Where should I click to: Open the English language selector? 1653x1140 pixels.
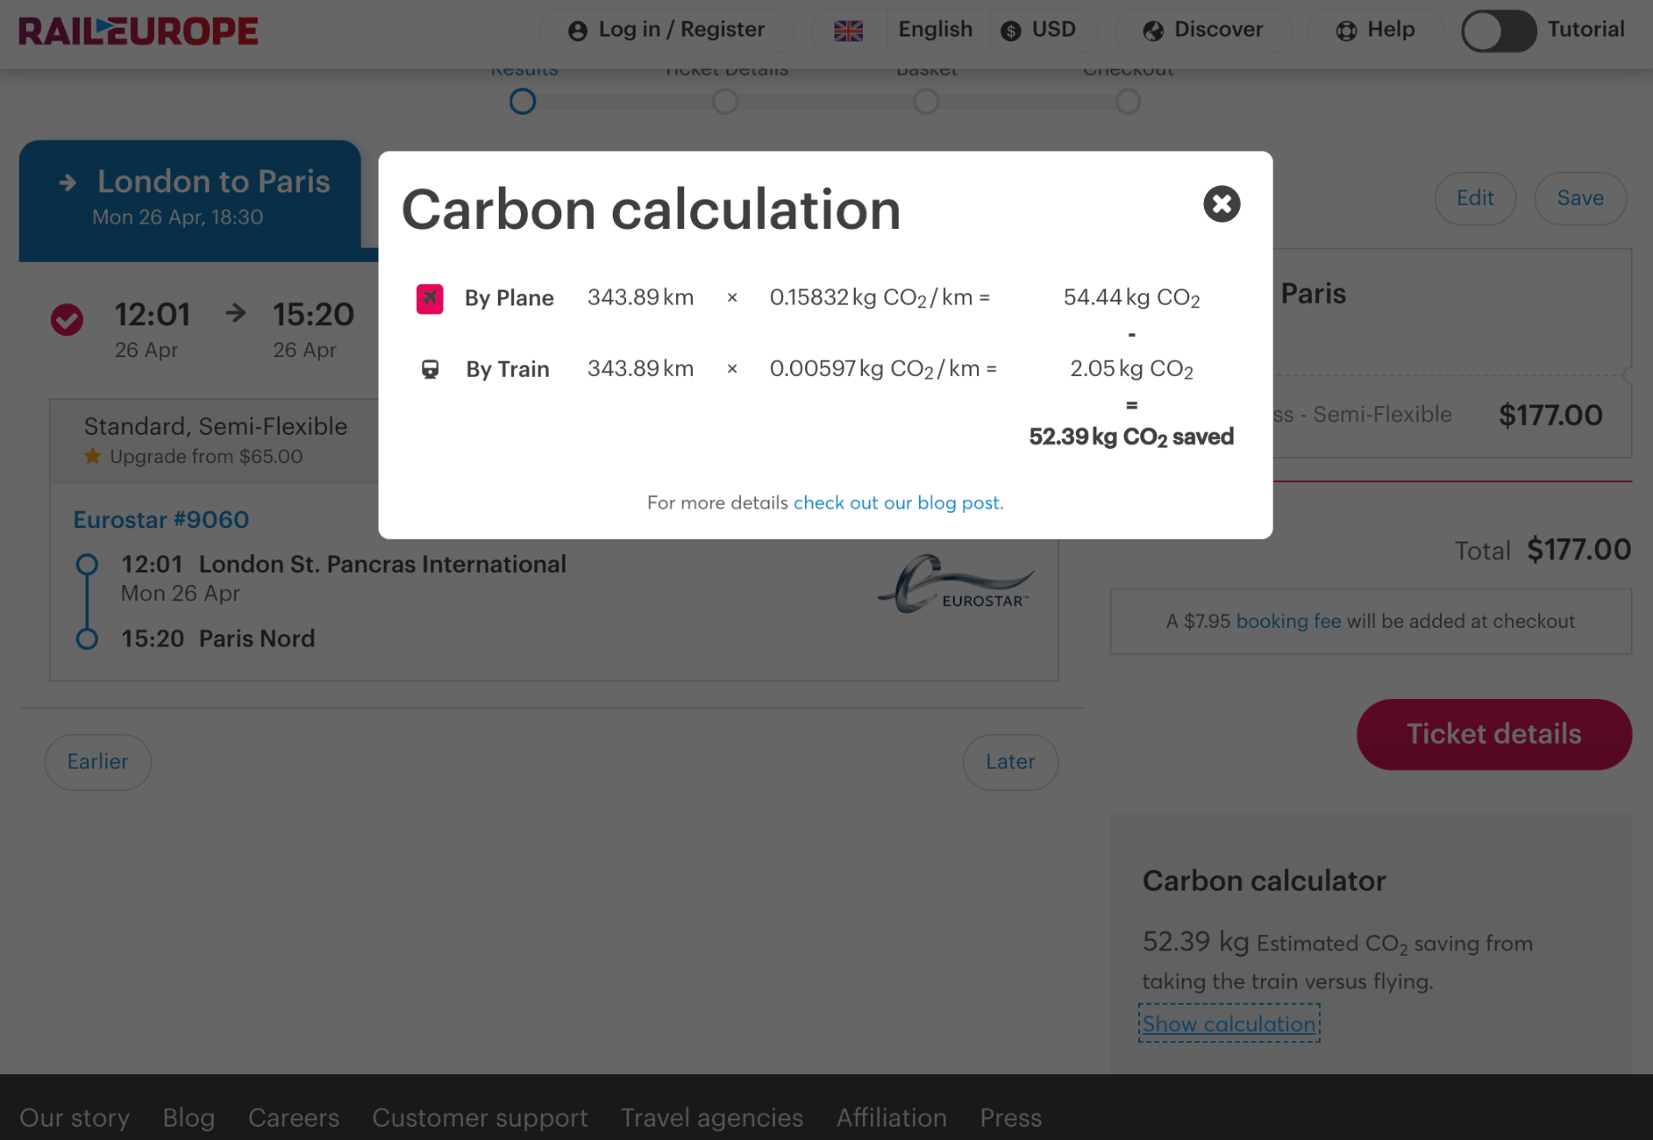pyautogui.click(x=934, y=29)
